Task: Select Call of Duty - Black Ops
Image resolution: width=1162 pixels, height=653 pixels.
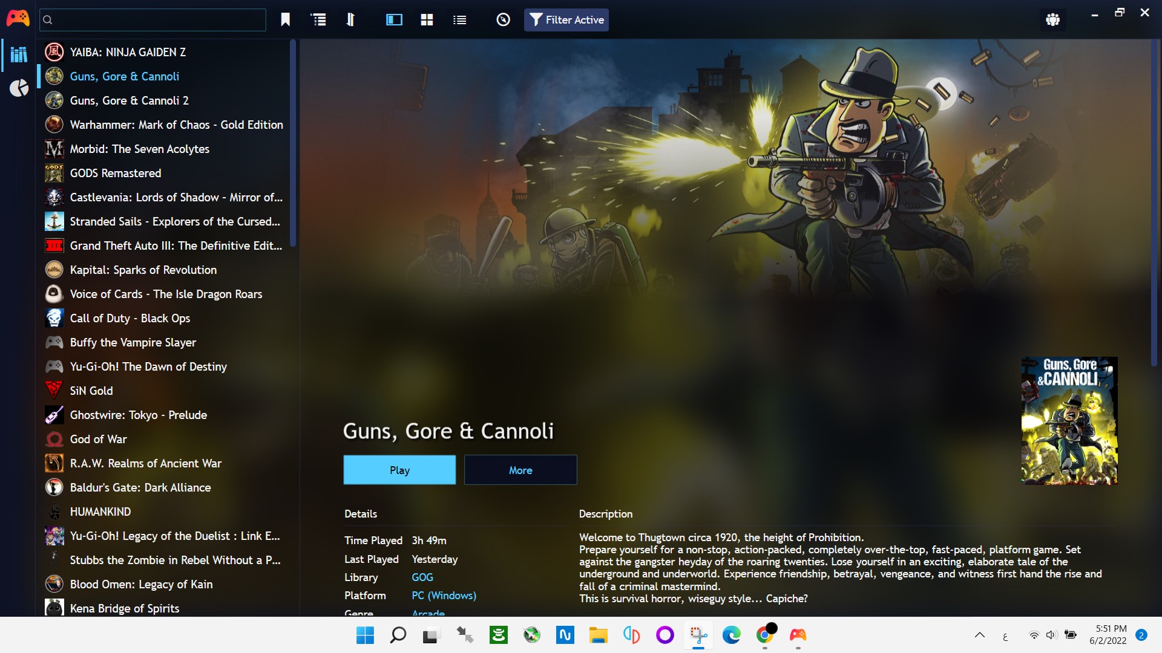Action: pyautogui.click(x=163, y=318)
